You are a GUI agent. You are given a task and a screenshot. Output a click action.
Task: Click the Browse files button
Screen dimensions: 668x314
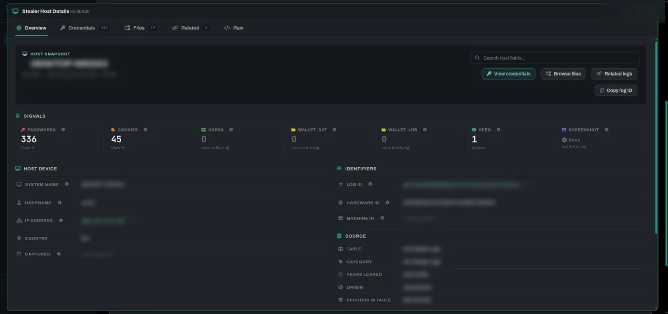pyautogui.click(x=563, y=74)
